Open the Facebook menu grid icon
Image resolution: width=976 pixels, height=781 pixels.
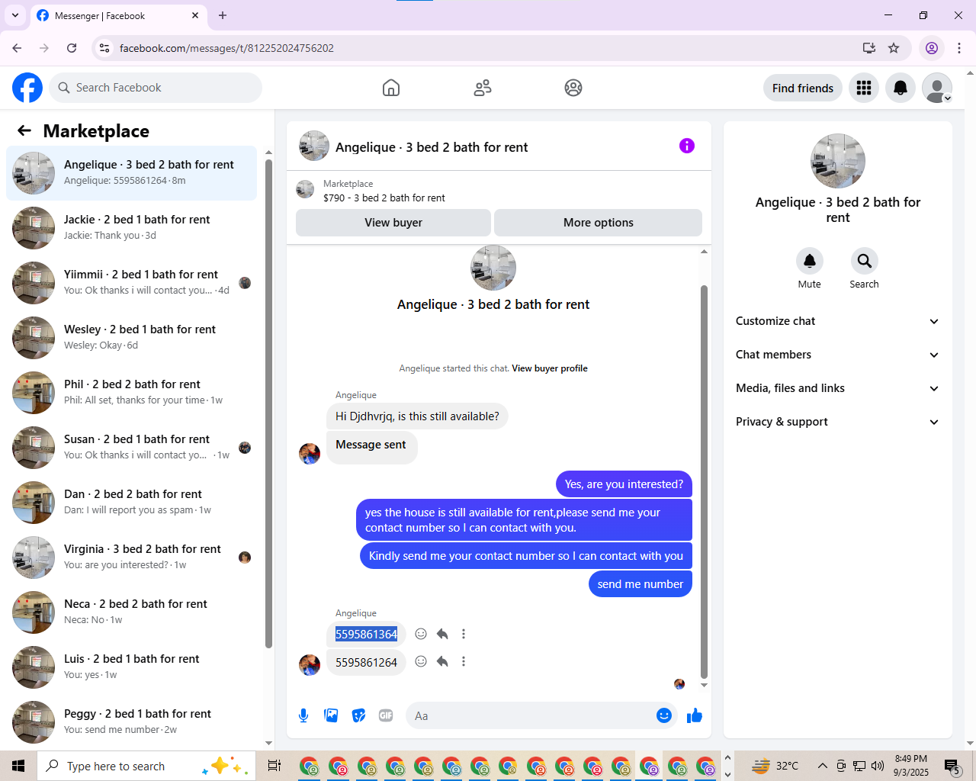[864, 88]
